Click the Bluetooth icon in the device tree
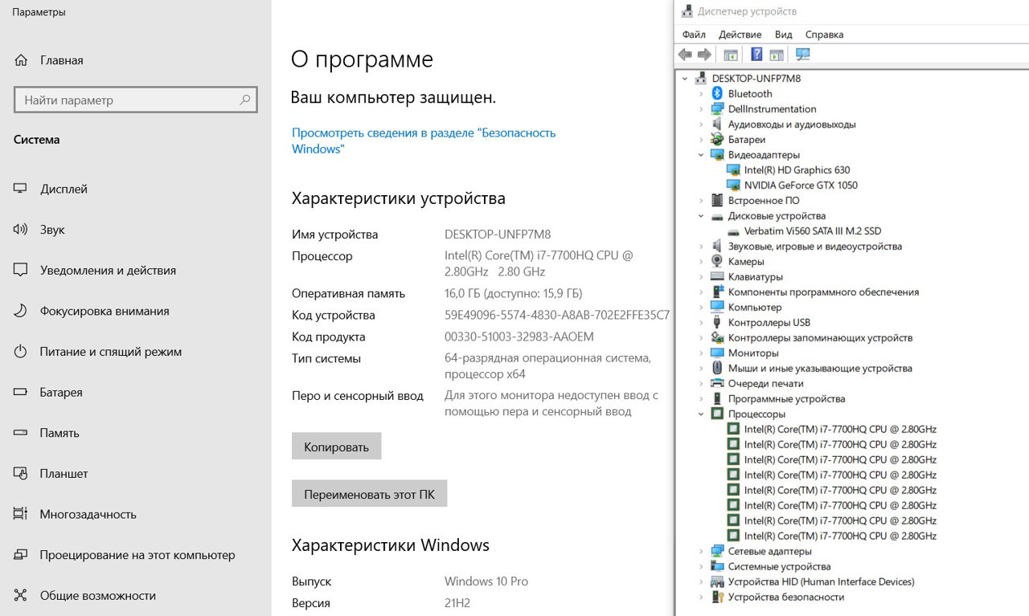Image resolution: width=1029 pixels, height=616 pixels. tap(717, 94)
